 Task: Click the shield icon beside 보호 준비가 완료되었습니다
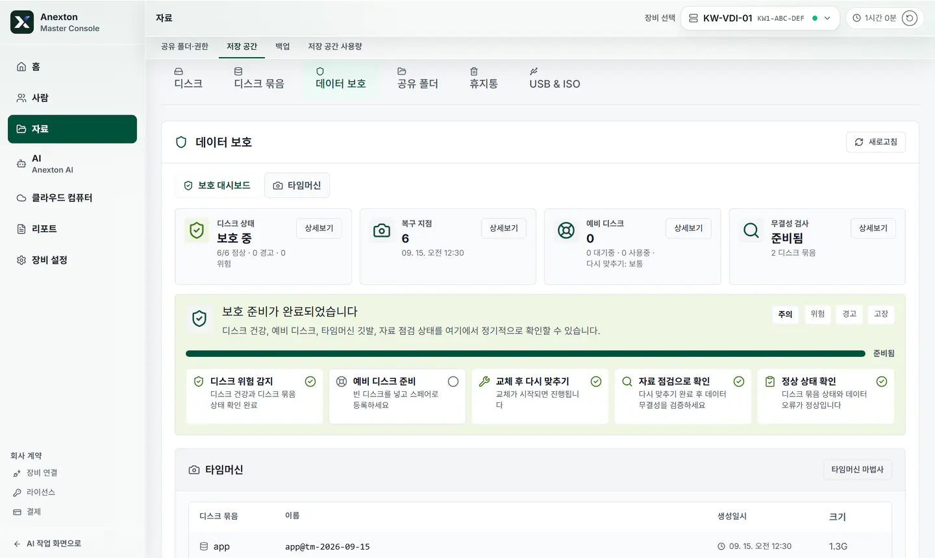(x=199, y=319)
